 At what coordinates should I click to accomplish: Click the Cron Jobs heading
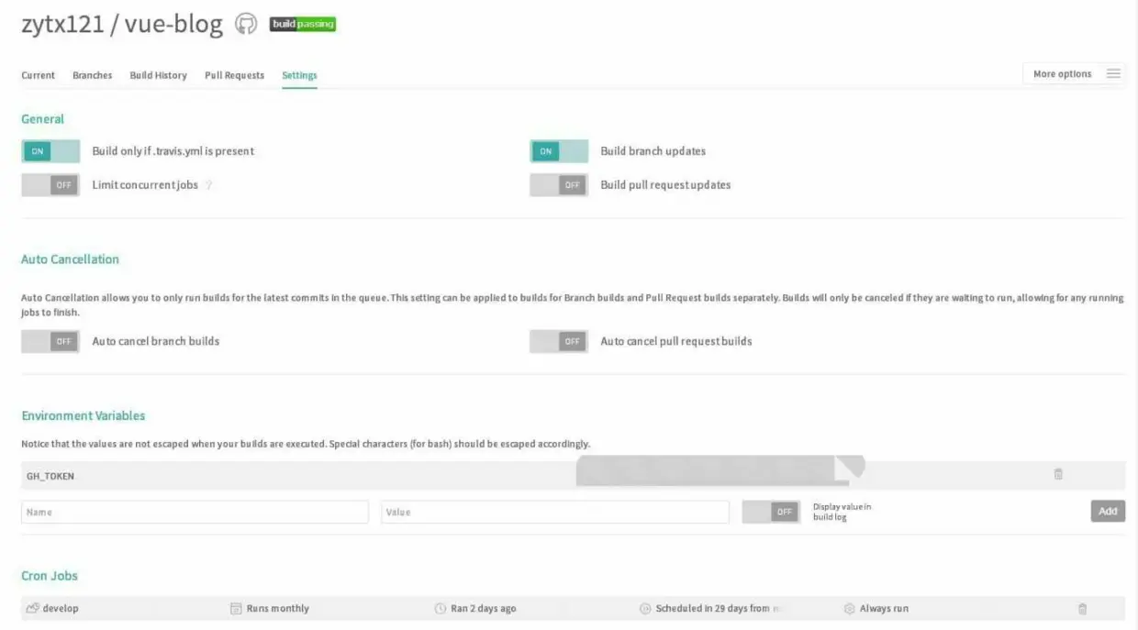pyautogui.click(x=50, y=576)
